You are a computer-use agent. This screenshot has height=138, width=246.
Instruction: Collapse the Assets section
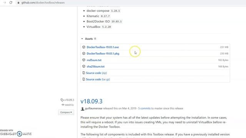pyautogui.click(x=82, y=39)
